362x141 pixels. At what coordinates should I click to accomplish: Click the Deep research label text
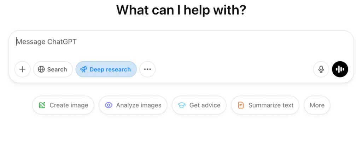coord(110,69)
